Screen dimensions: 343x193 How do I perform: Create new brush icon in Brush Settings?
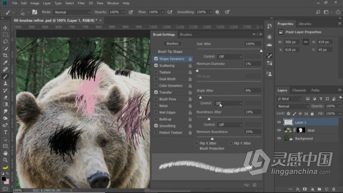point(254,185)
